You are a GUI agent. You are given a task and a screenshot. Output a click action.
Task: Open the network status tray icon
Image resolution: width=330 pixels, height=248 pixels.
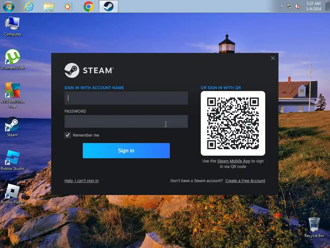pyautogui.click(x=290, y=6)
